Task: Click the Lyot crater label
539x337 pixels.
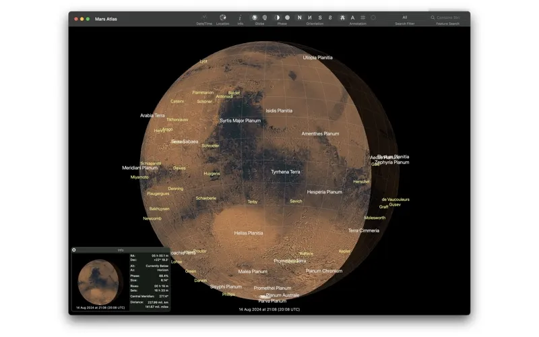Action: tap(203, 61)
